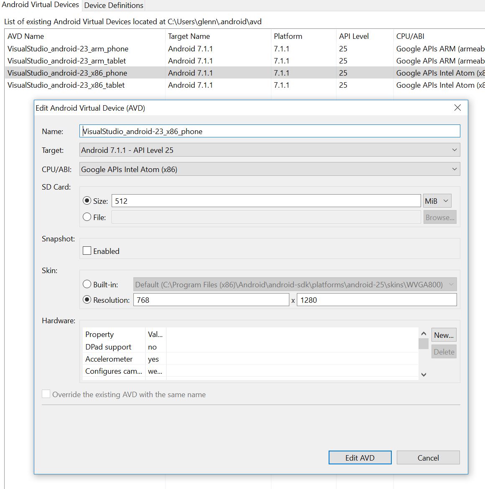Click New to add a hardware property
The height and width of the screenshot is (489, 485).
(x=444, y=335)
